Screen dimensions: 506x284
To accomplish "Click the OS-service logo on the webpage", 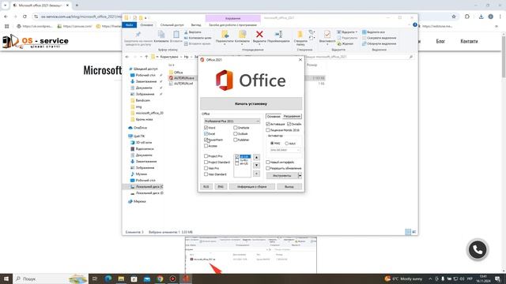I will [x=36, y=42].
